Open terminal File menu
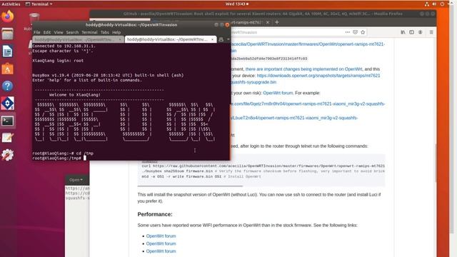Image resolution: width=457 pixels, height=257 pixels. tap(36, 32)
